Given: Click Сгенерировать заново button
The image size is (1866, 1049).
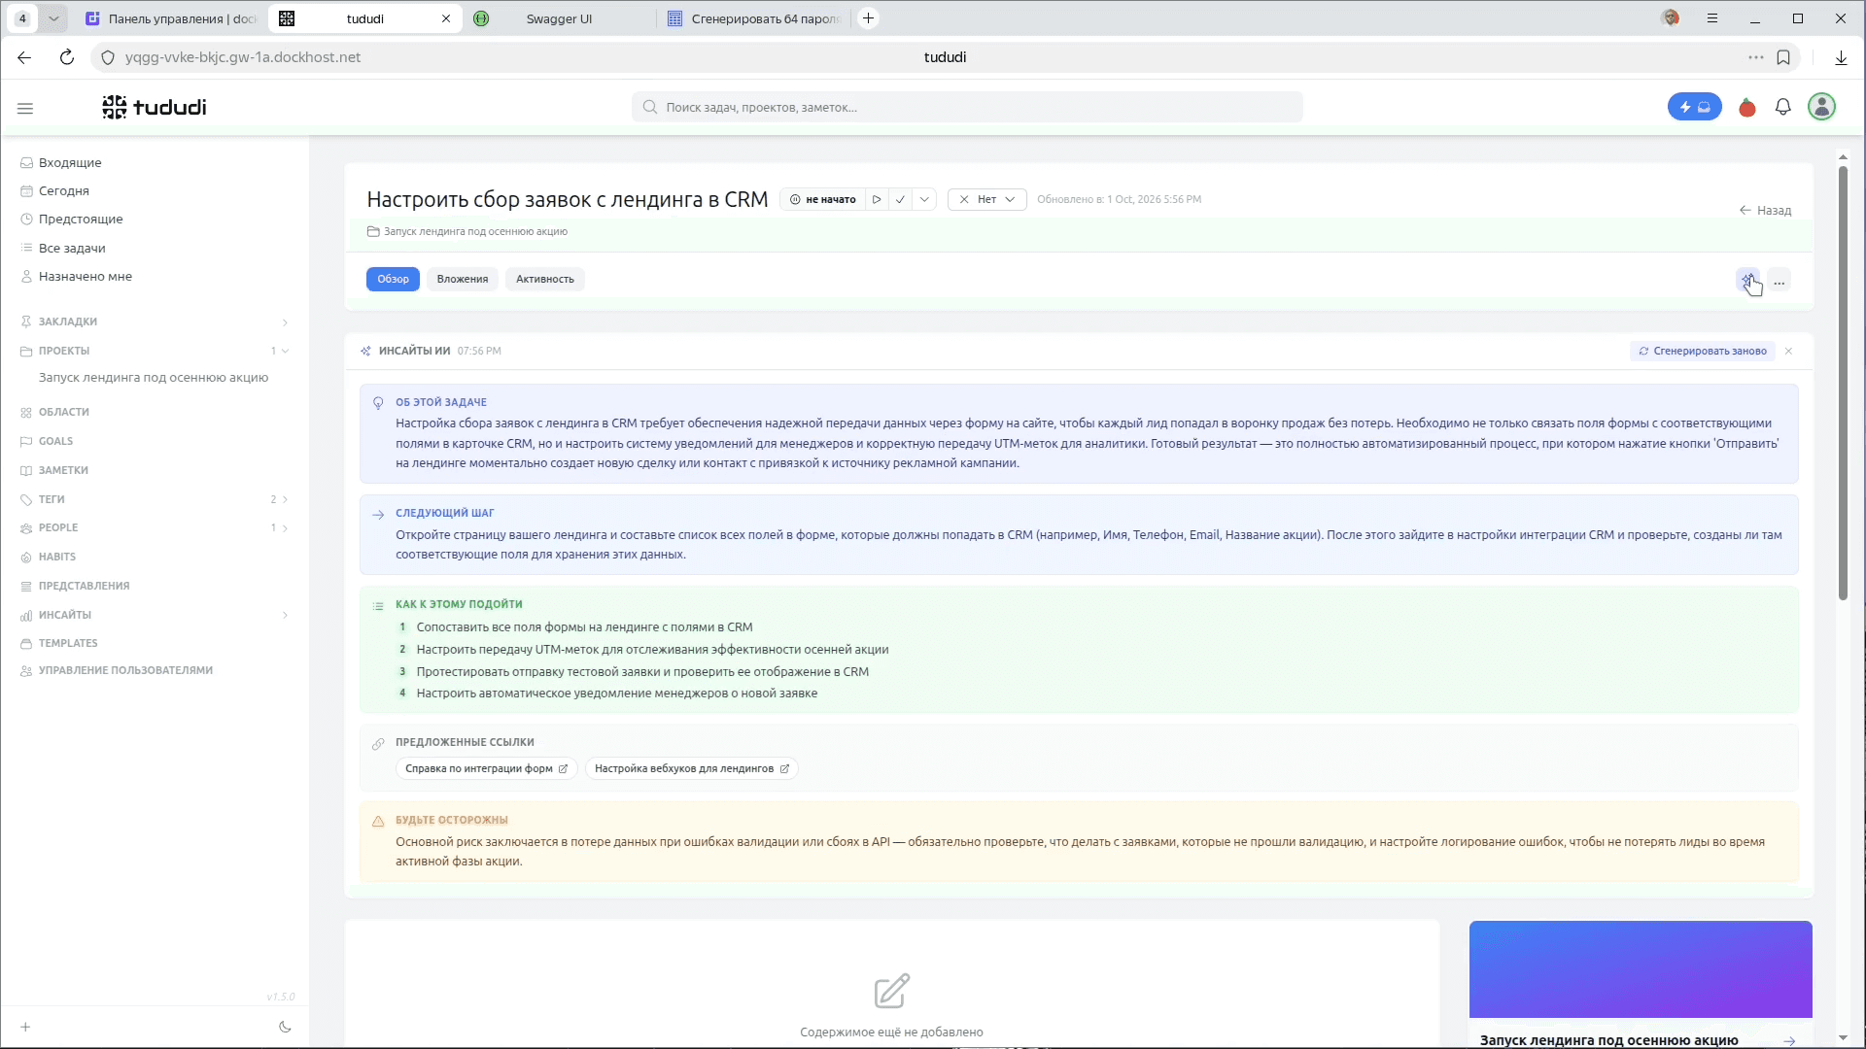Looking at the screenshot, I should 1703,351.
